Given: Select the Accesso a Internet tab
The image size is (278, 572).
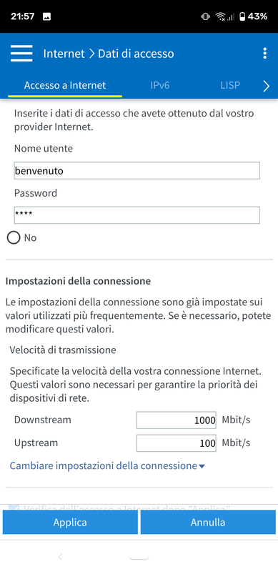Looking at the screenshot, I should [x=65, y=85].
